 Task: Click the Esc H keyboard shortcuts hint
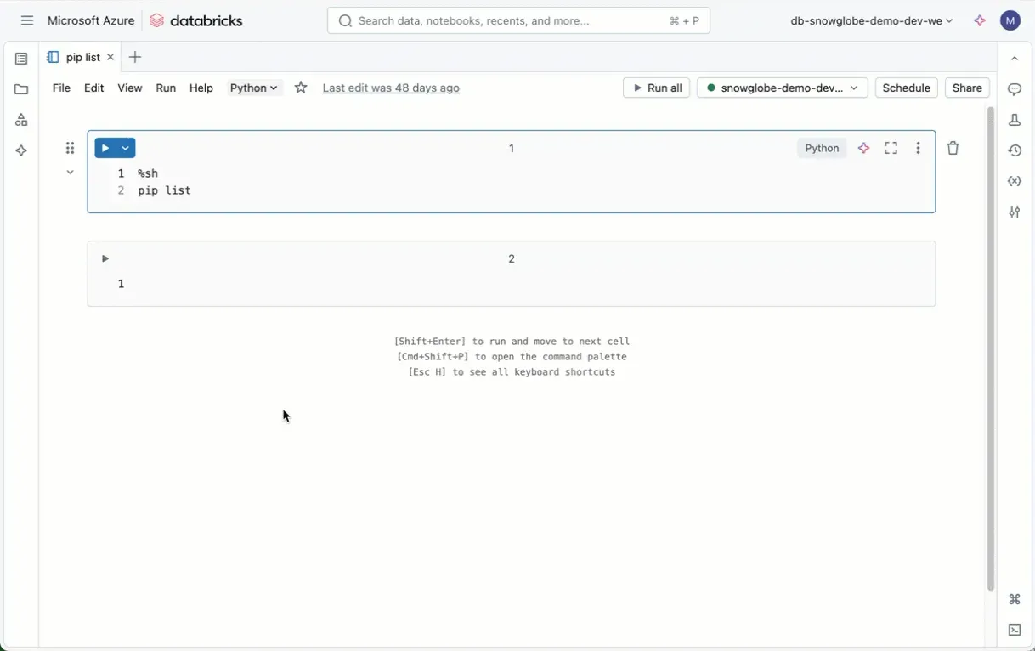(512, 372)
